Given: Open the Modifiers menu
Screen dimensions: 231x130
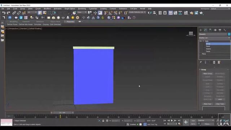Looking at the screenshot, I should [x=47, y=9].
